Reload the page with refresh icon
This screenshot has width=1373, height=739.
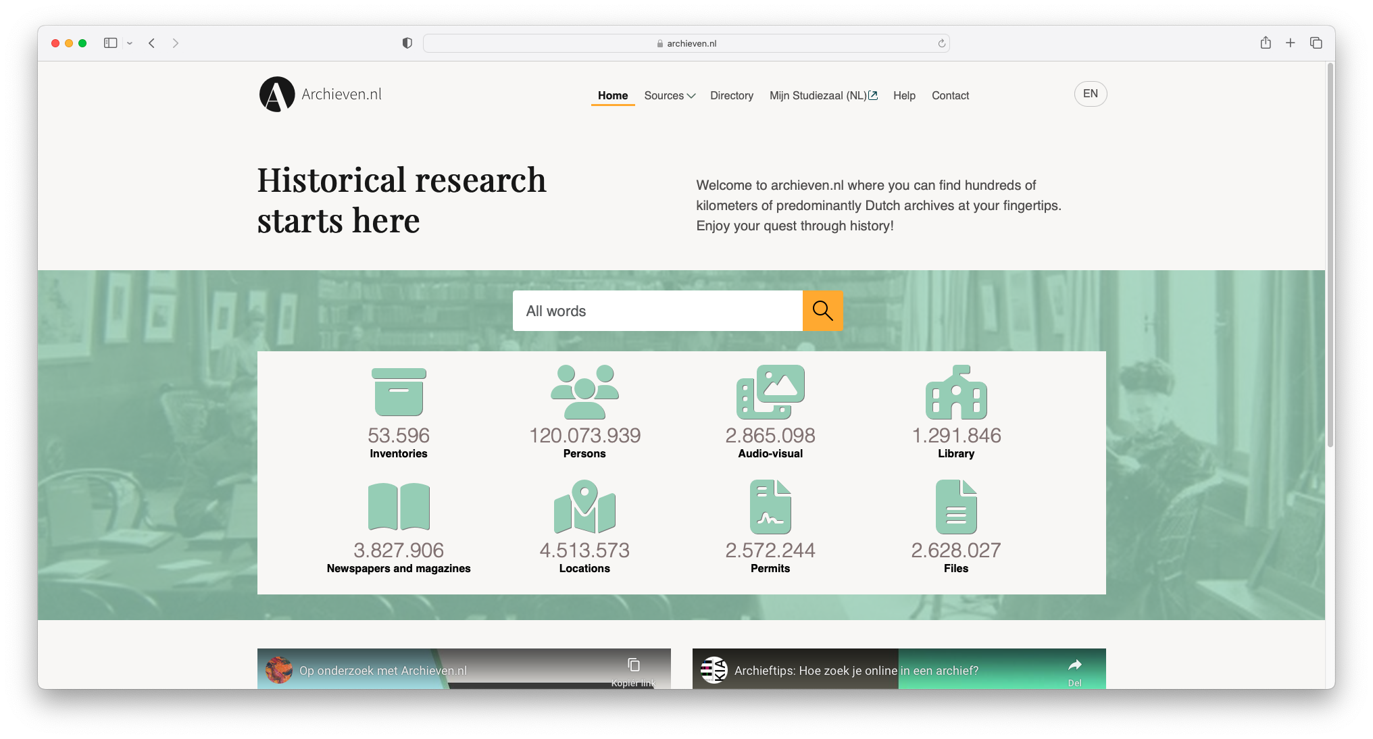(941, 43)
